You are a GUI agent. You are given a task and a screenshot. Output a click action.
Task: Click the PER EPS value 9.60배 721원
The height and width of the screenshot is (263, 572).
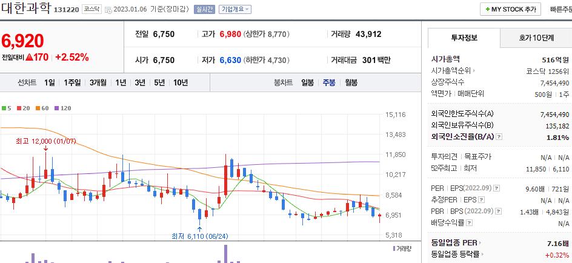tap(548, 189)
